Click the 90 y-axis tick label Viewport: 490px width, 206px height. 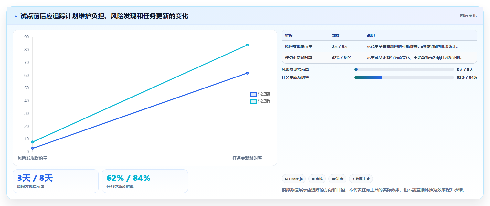coord(27,37)
